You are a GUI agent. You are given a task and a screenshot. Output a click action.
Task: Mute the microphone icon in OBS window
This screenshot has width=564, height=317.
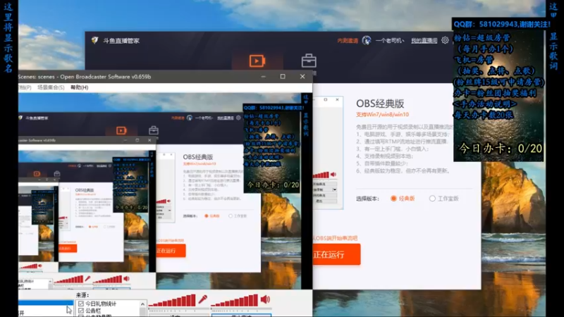pyautogui.click(x=203, y=299)
